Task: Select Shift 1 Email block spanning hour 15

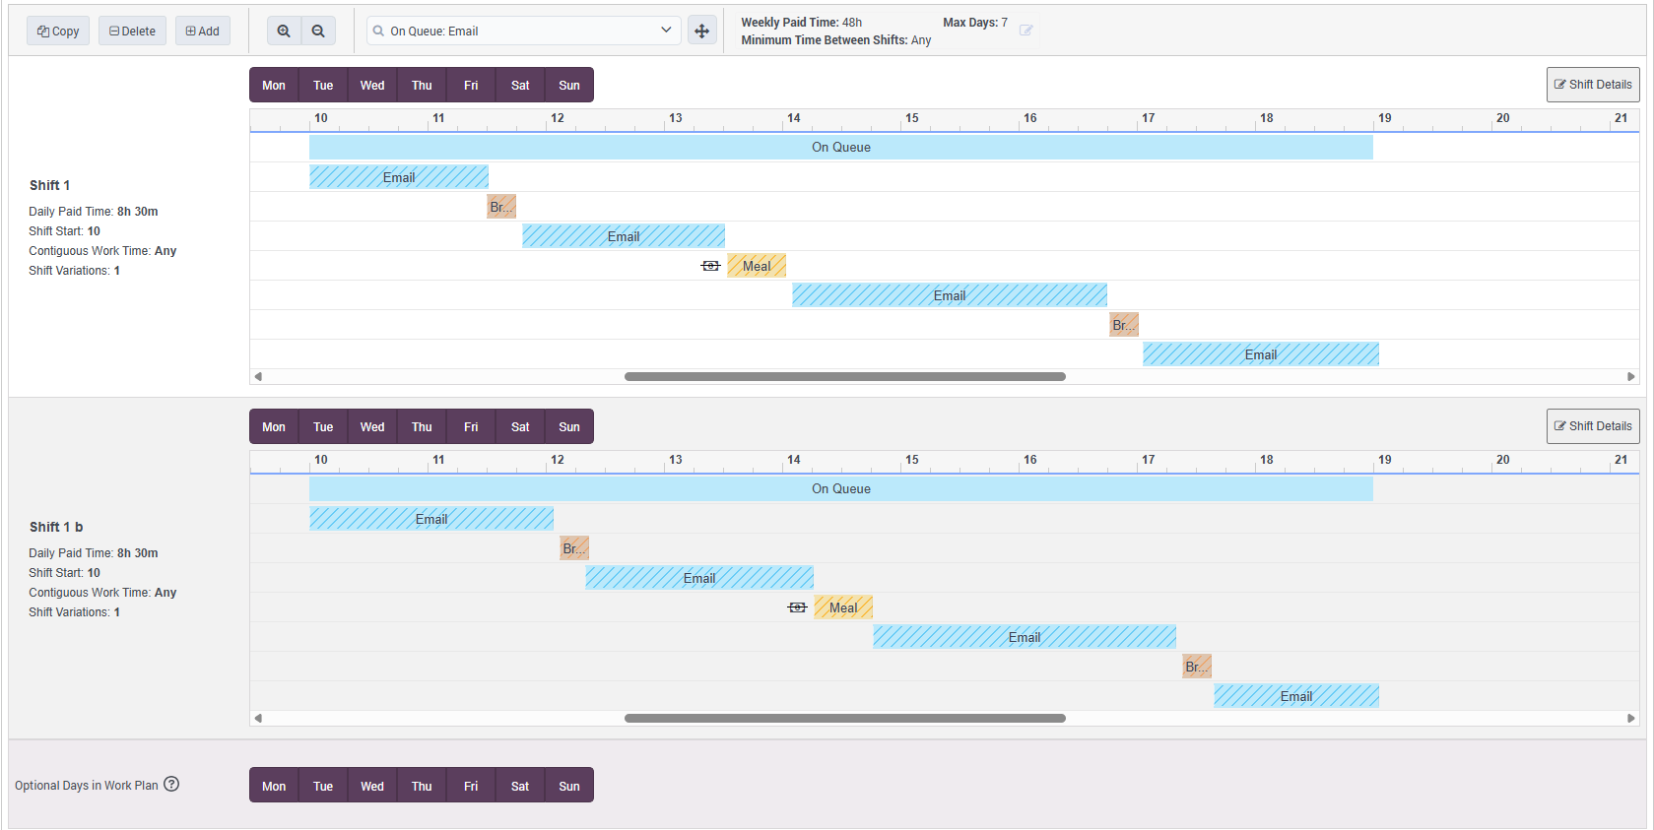Action: click(x=950, y=295)
